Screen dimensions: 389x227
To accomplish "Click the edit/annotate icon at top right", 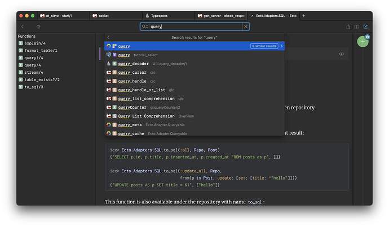I will 365,26.
